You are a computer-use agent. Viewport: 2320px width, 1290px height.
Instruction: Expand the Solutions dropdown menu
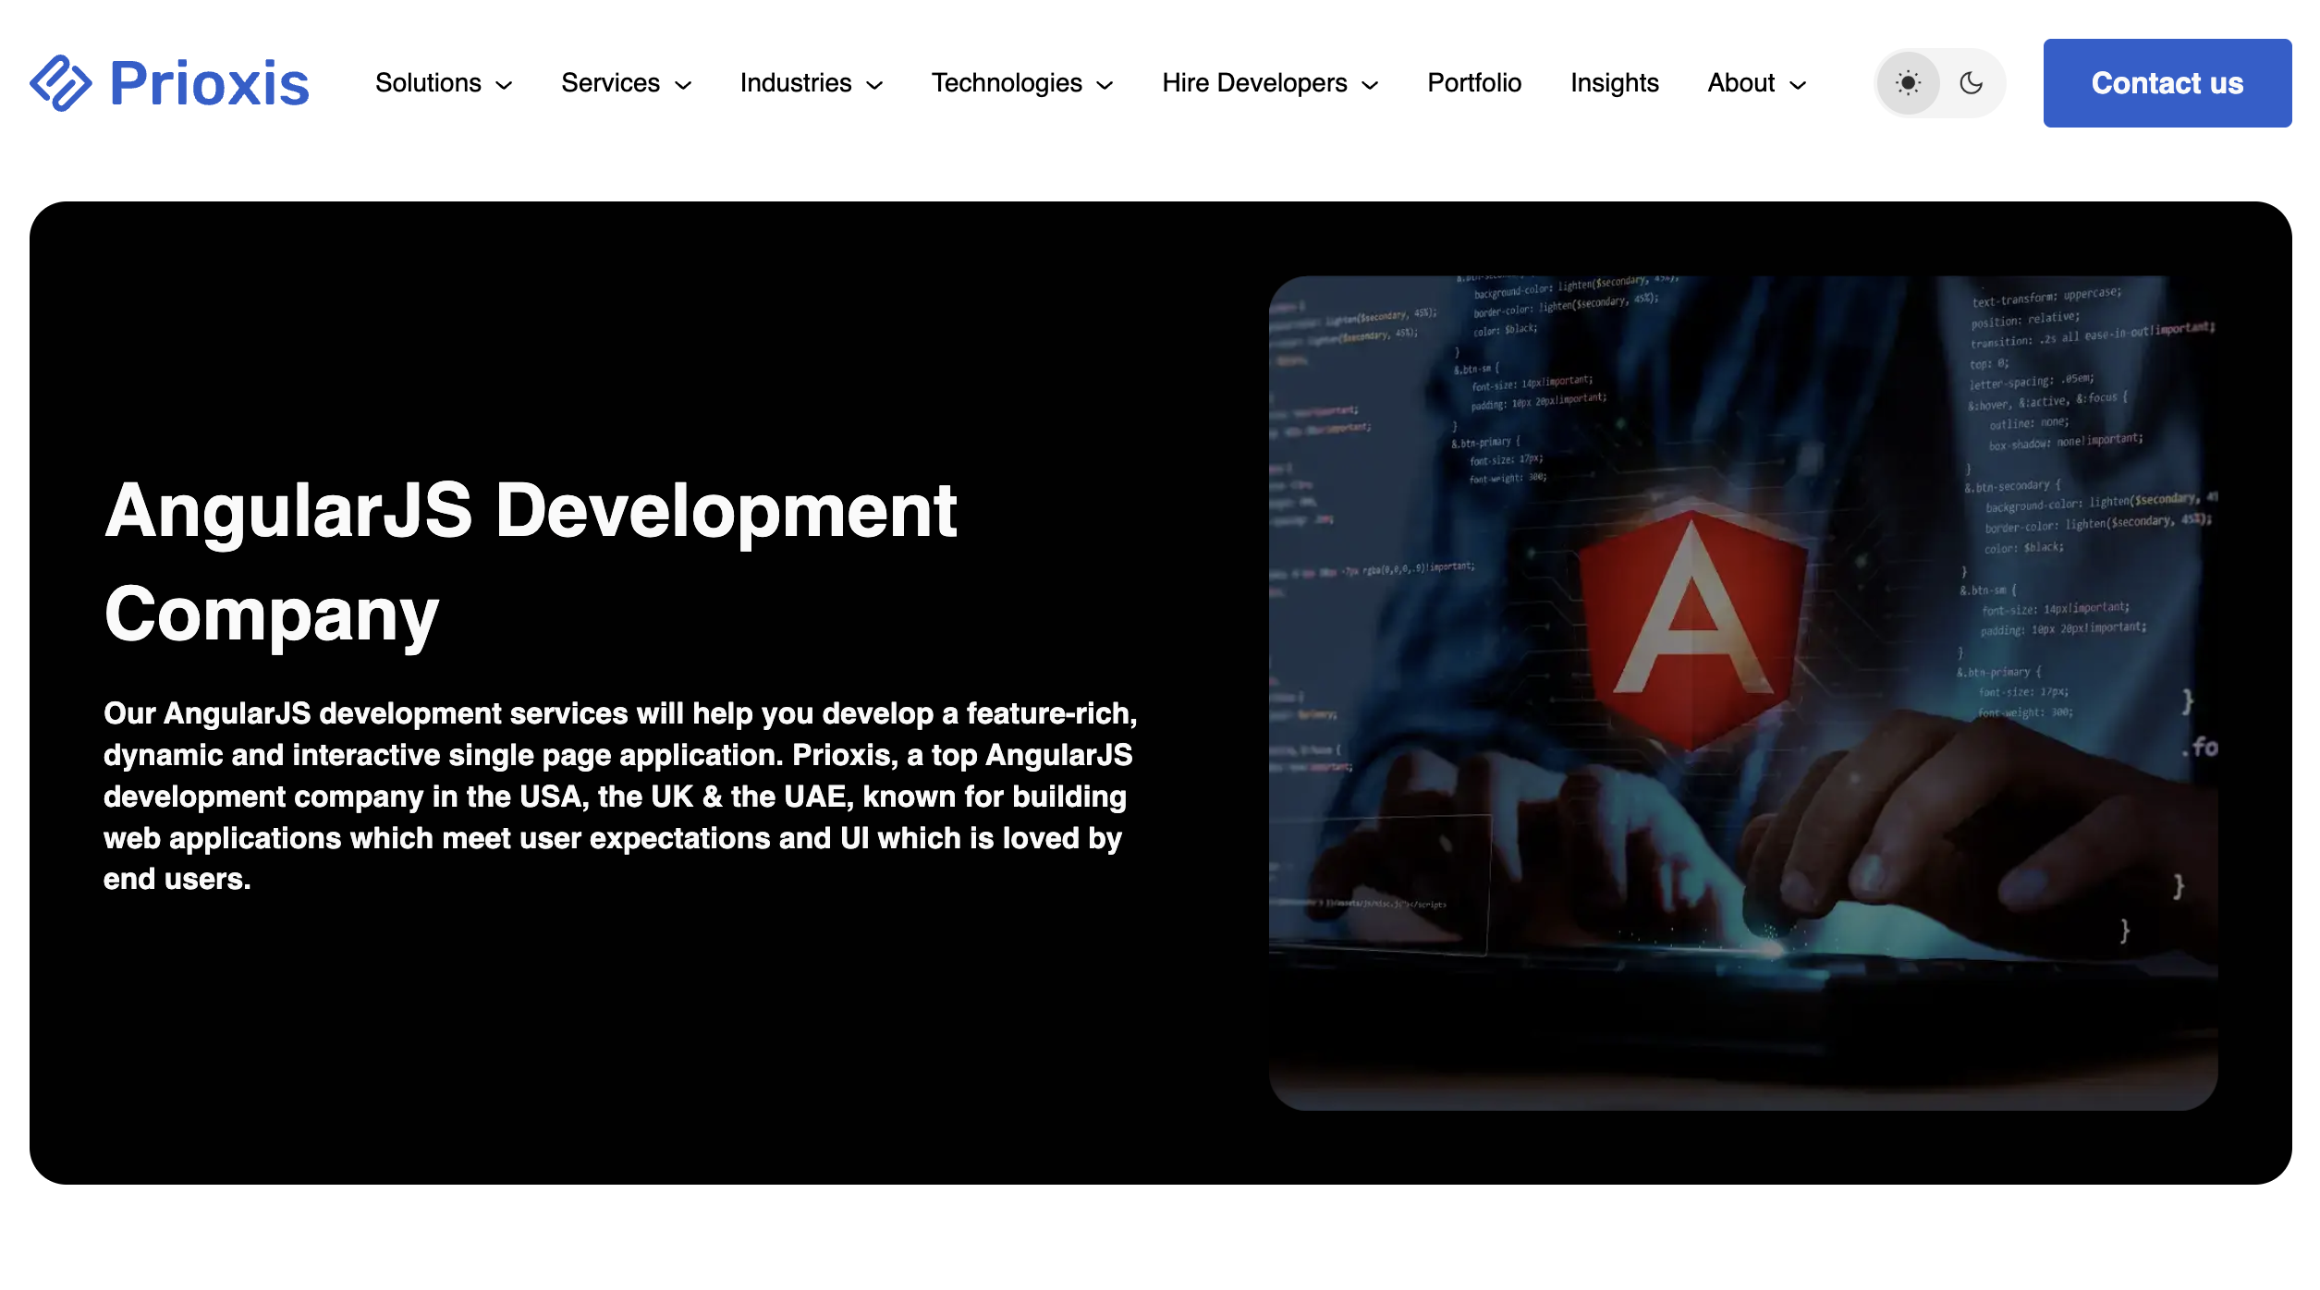point(444,83)
